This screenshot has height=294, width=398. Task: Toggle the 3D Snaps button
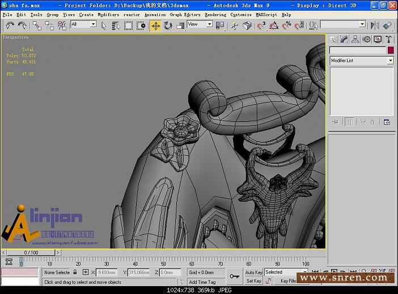pyautogui.click(x=261, y=25)
